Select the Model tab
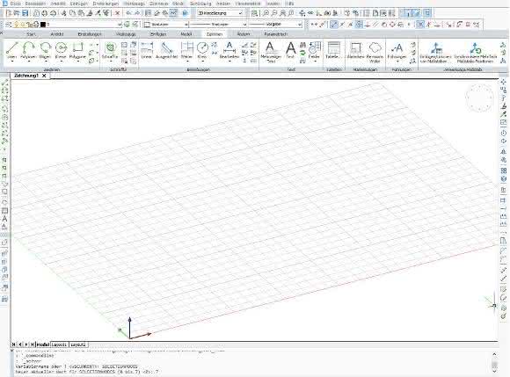Image resolution: width=510 pixels, height=377 pixels. (x=42, y=344)
